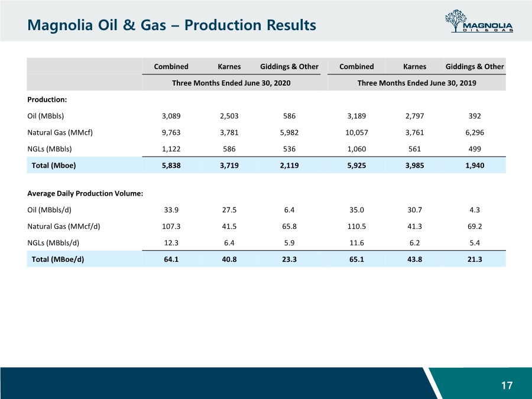Select natural gas value 6,296

pyautogui.click(x=475, y=132)
